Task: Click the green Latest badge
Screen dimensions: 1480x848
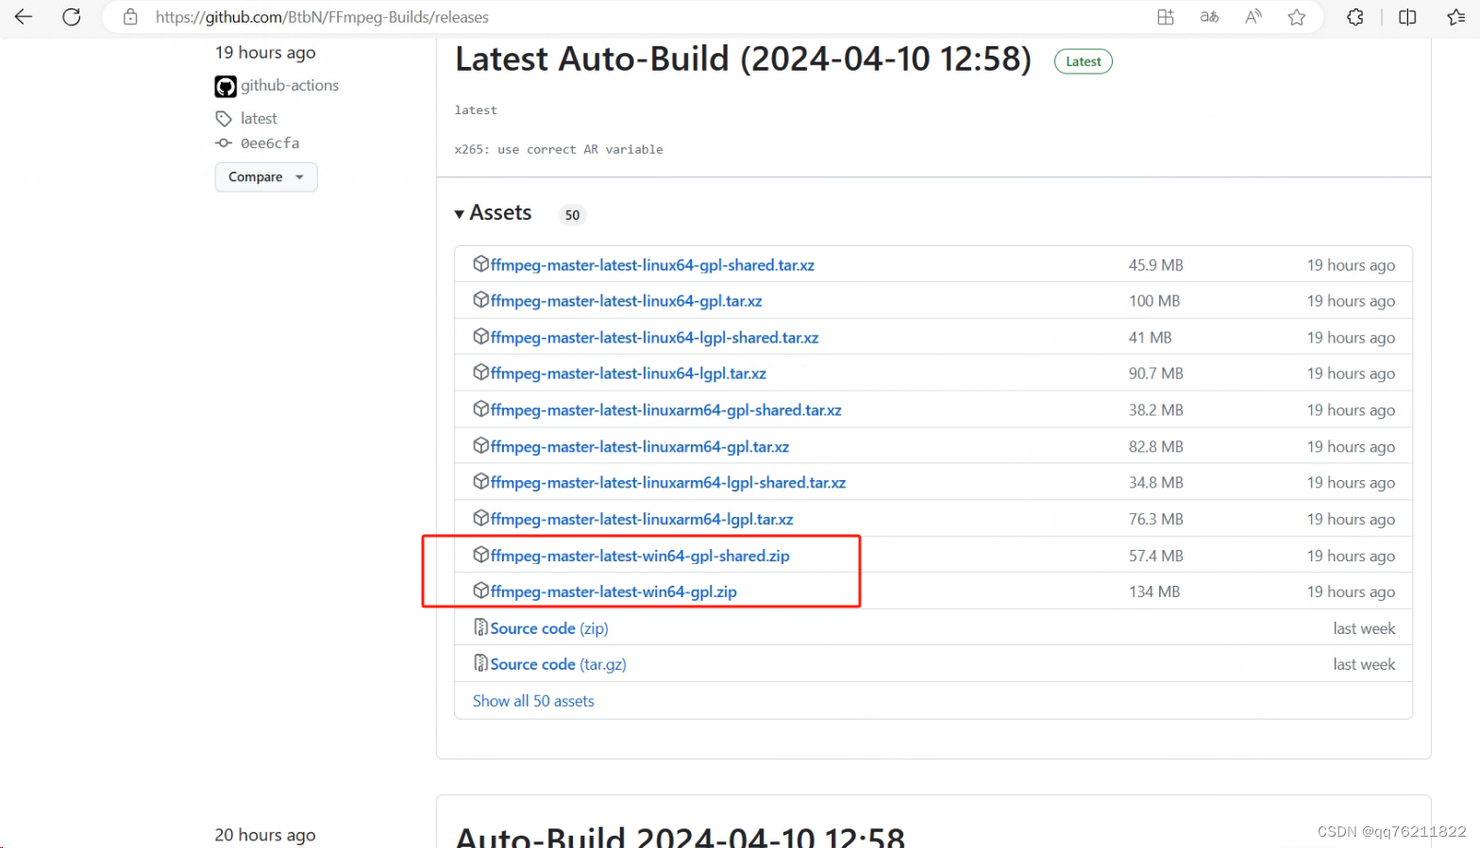Action: [1084, 61]
